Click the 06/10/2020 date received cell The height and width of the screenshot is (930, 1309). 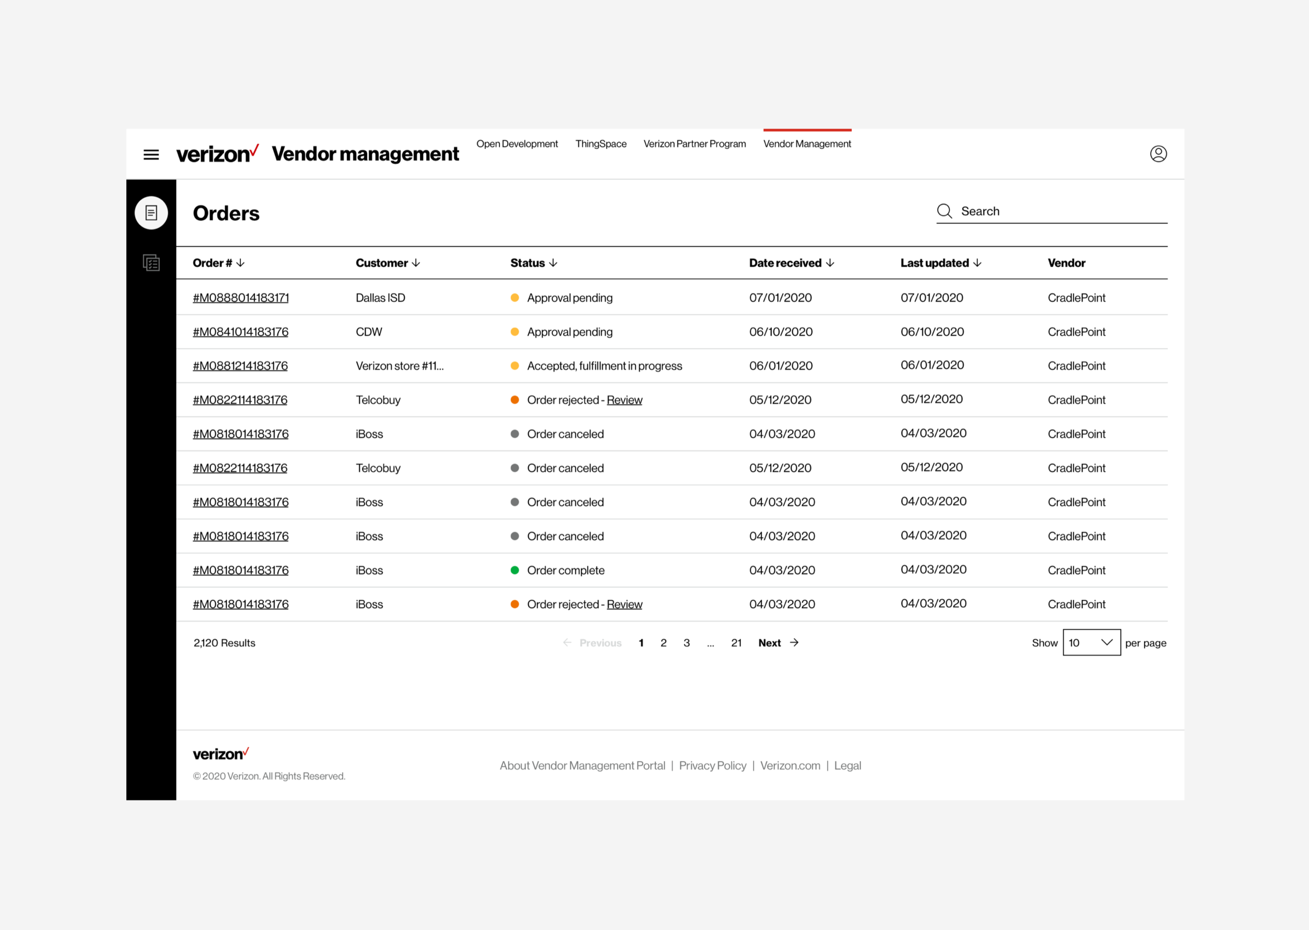pos(781,332)
